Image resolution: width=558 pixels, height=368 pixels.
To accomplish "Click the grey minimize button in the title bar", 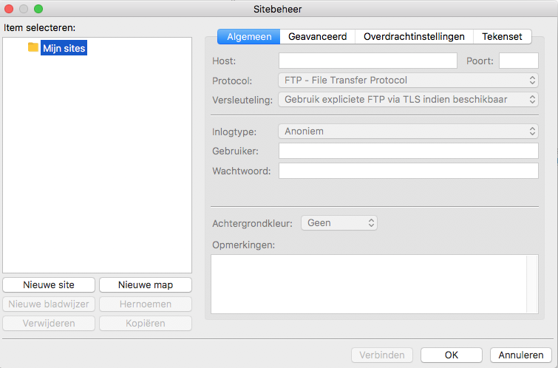I will 24,9.
